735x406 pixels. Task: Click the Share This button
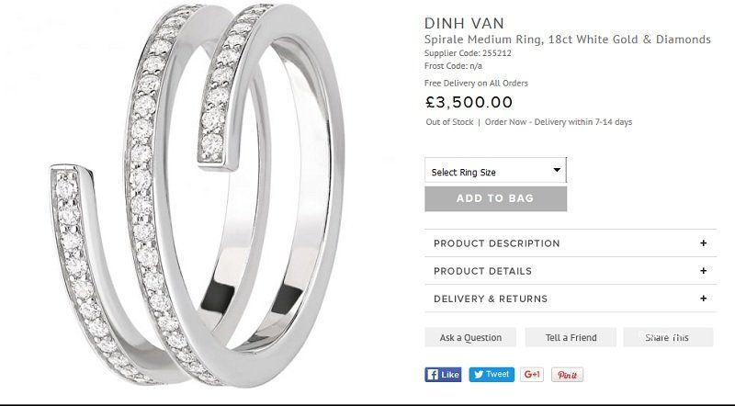click(x=668, y=337)
